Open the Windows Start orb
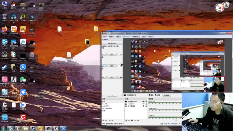The width and height of the screenshot is (233, 131). [x=3, y=129]
